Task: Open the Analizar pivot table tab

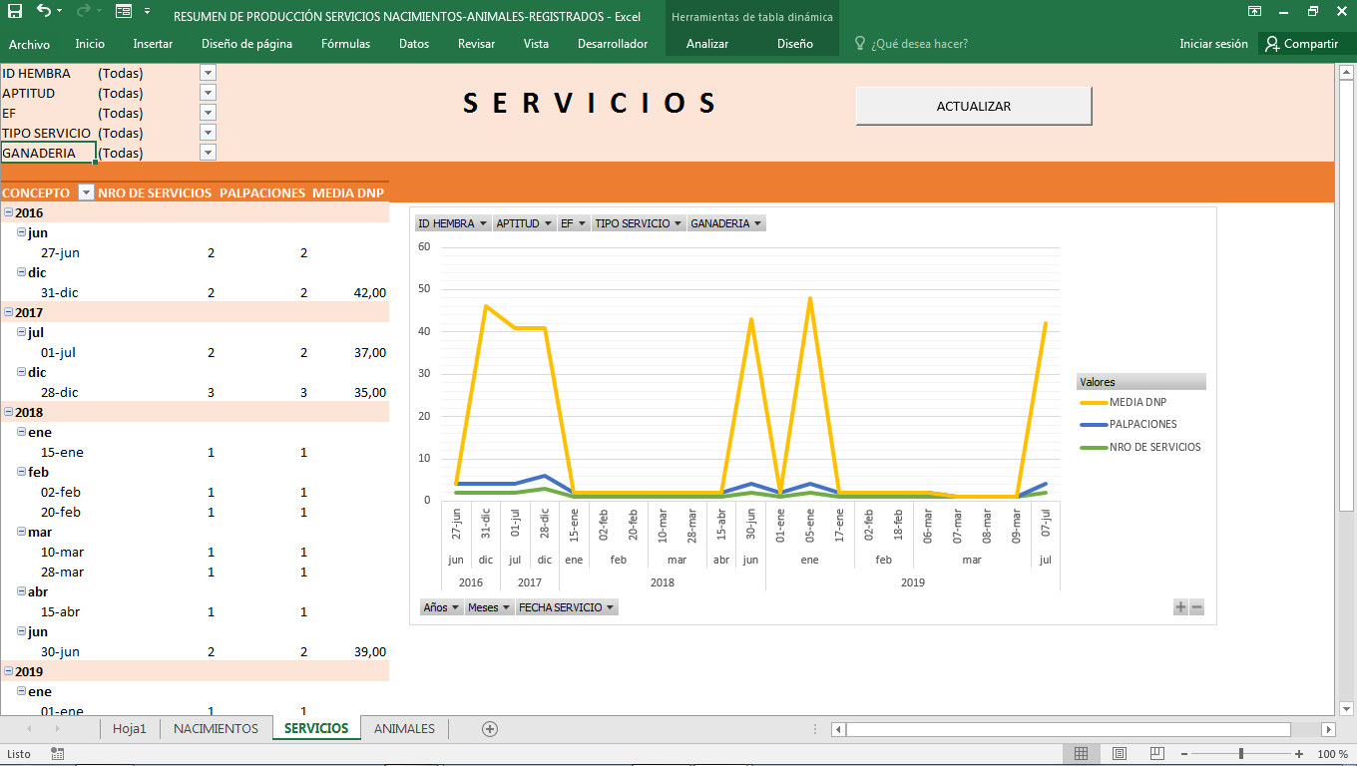Action: click(707, 44)
